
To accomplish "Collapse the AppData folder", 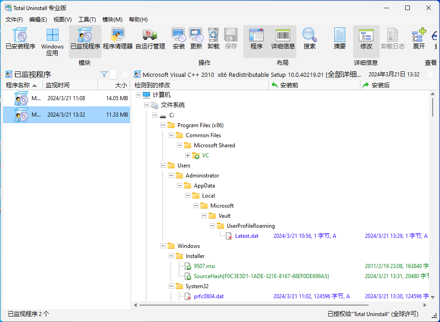I will [x=180, y=186].
